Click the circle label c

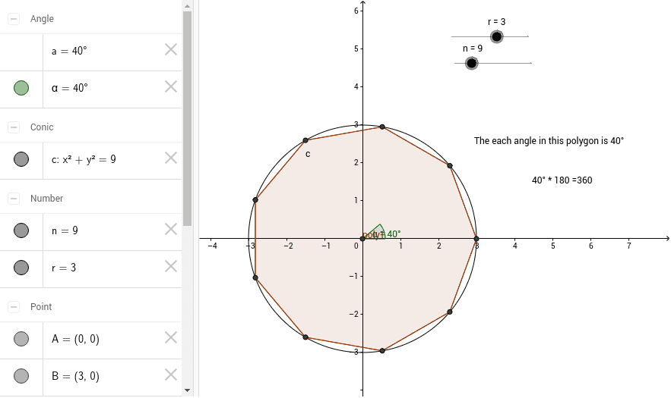308,154
